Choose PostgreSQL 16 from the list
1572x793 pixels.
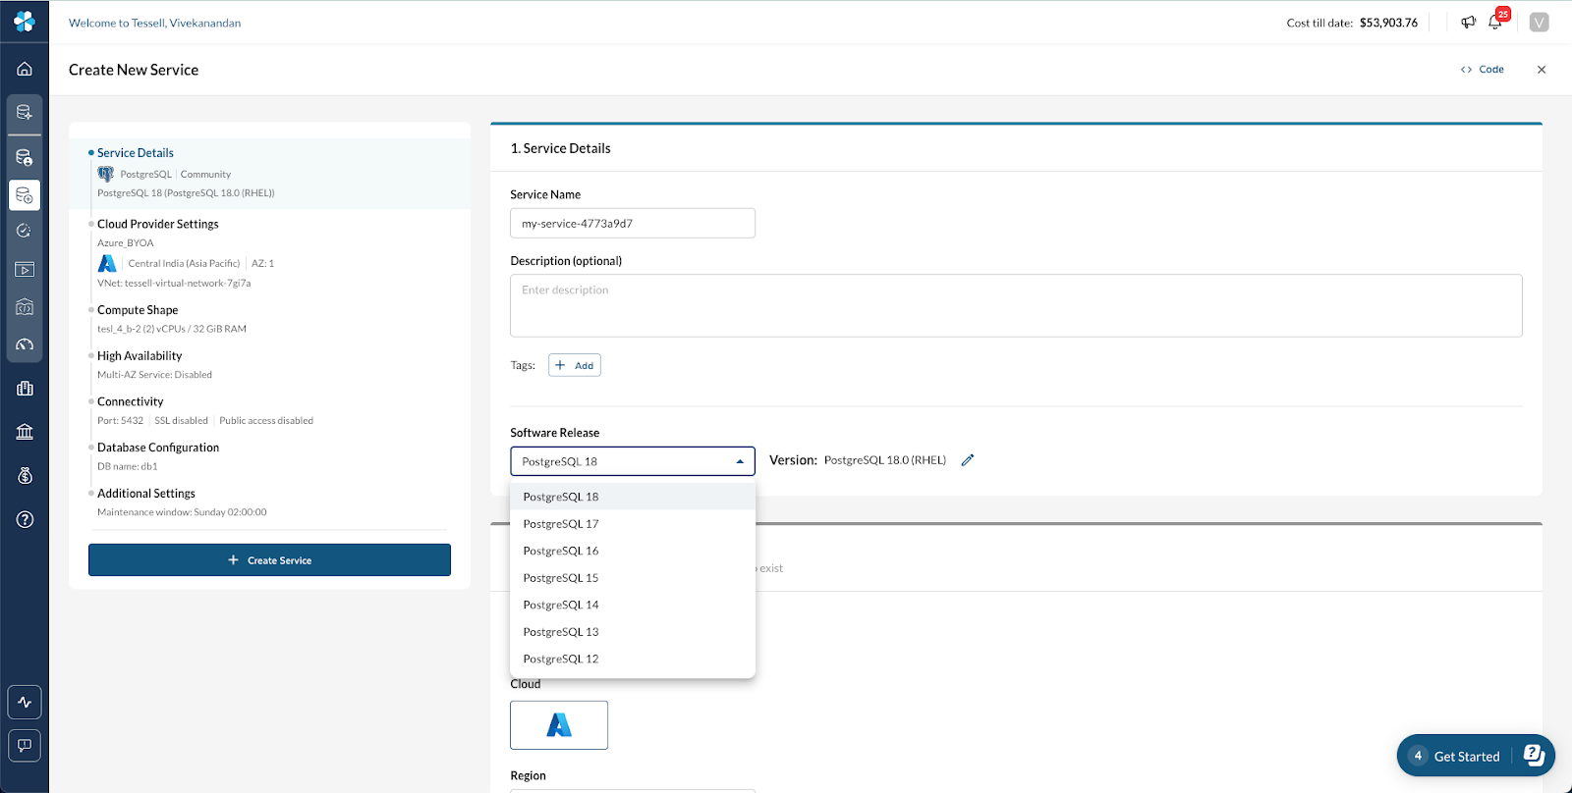pyautogui.click(x=633, y=551)
